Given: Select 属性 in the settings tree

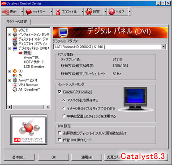Looking at the screenshot, I should point(27,53).
